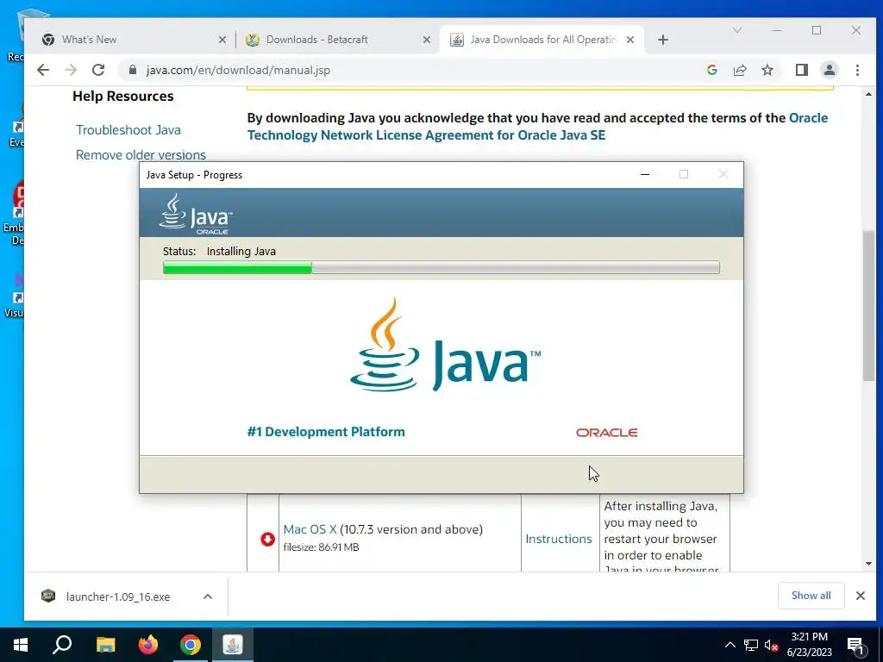Go back in Chrome browser
This screenshot has width=883, height=662.
coord(43,70)
